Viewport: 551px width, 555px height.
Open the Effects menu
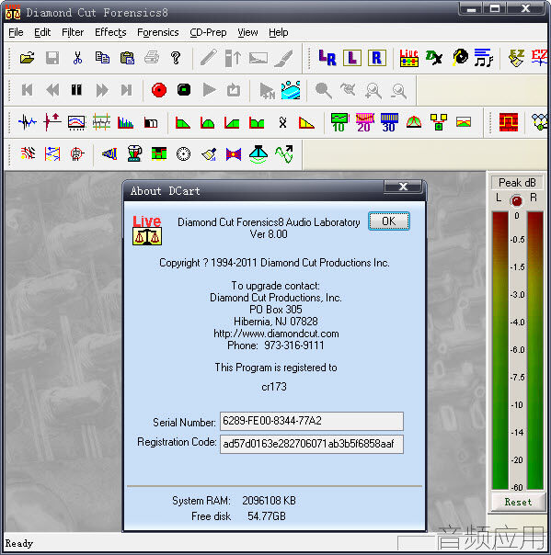coord(110,32)
